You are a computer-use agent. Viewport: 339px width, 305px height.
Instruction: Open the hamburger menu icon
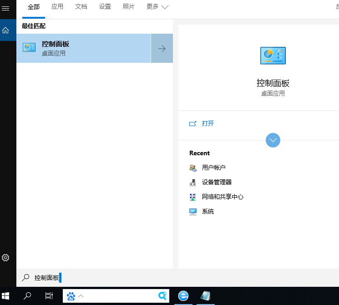5,9
